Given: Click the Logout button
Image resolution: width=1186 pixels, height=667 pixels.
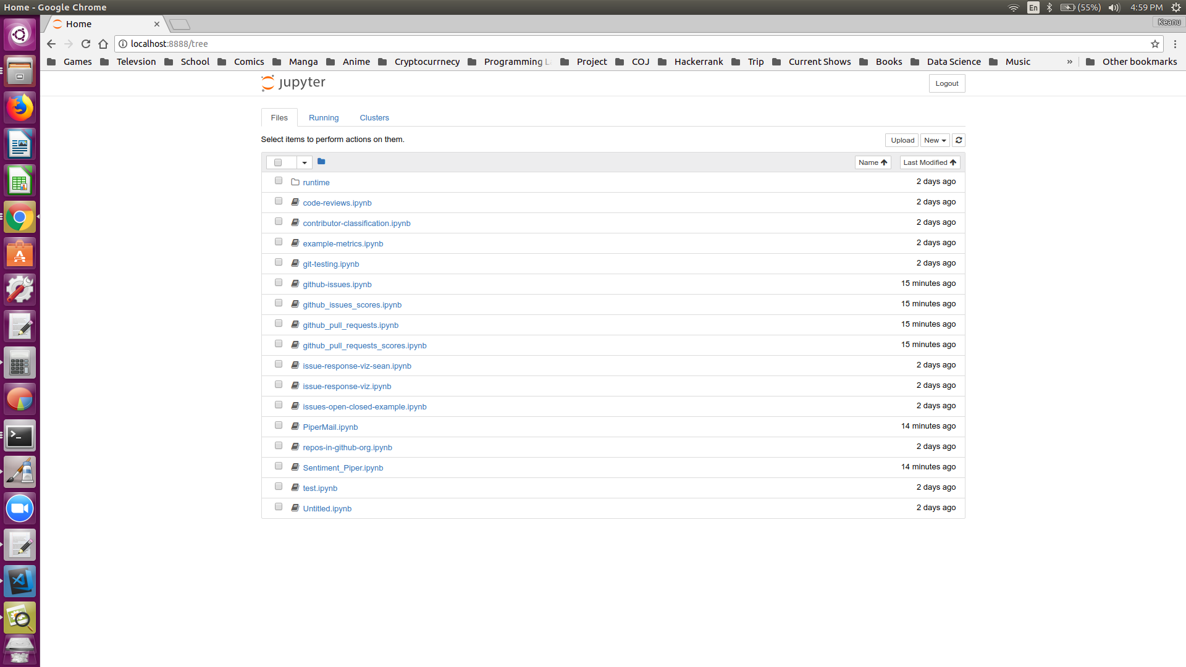Looking at the screenshot, I should [946, 83].
